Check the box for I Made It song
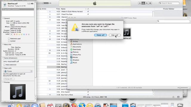This screenshot has height=107, width=191. coord(88,12)
